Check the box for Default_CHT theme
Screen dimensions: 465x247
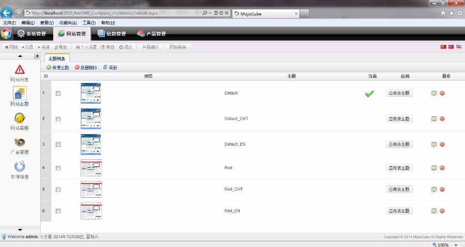pyautogui.click(x=58, y=119)
